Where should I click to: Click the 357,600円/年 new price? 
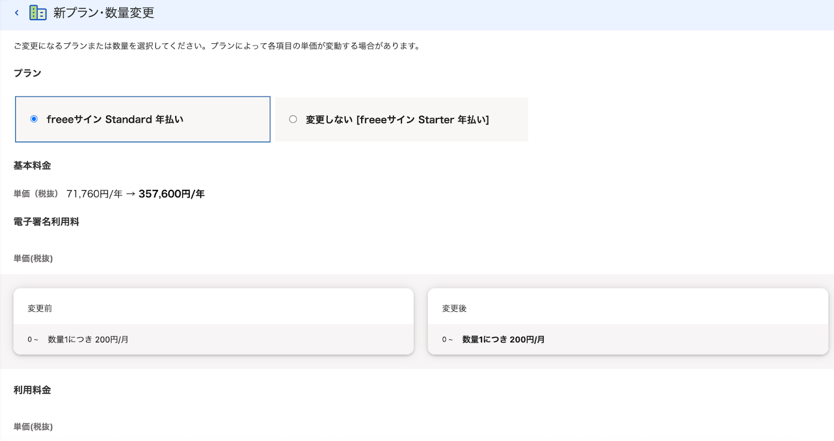pos(171,194)
